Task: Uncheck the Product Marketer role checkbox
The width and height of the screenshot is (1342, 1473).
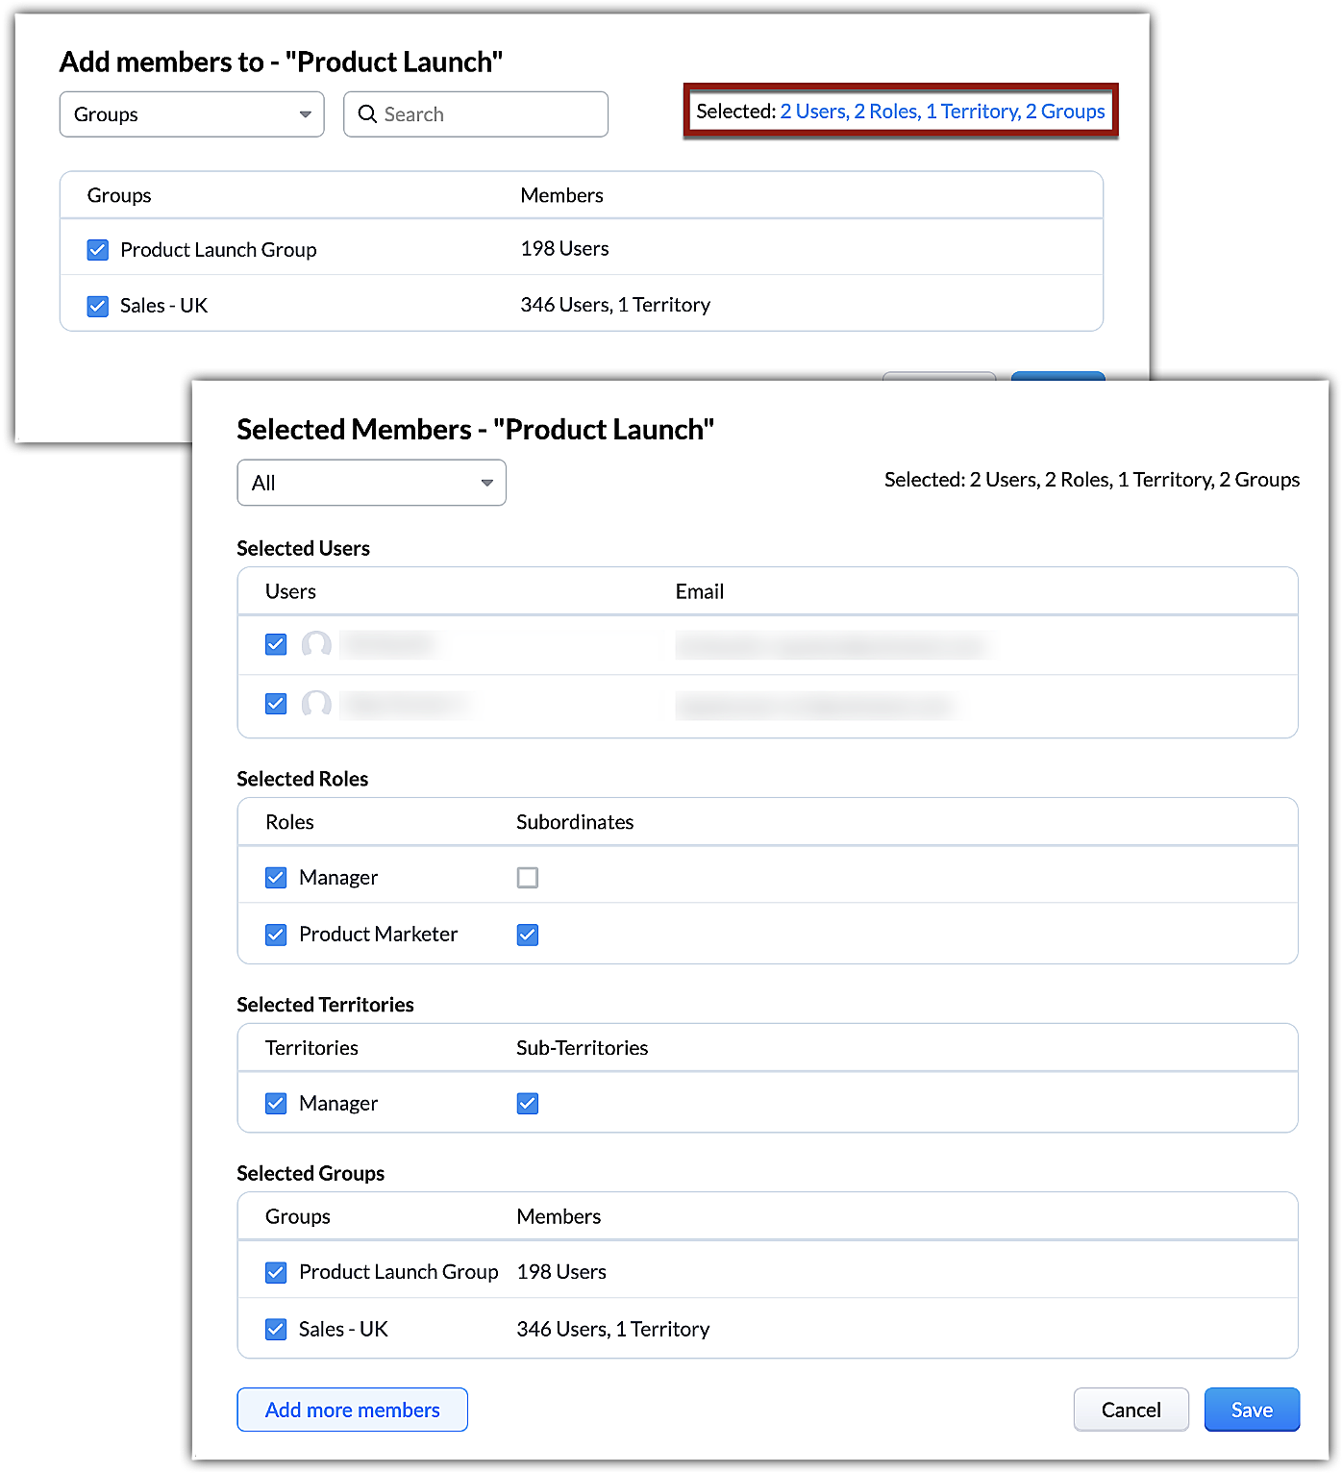Action: tap(276, 935)
